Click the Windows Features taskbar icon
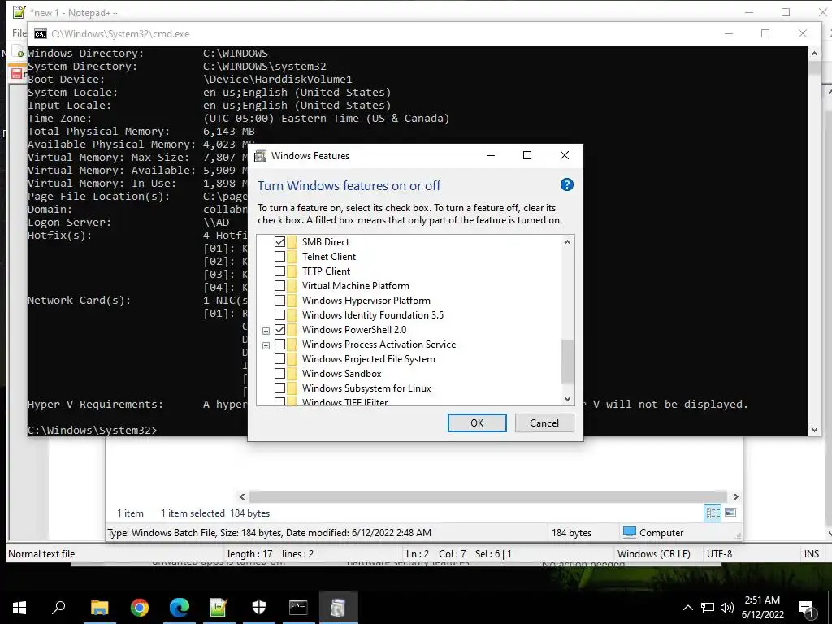The image size is (832, 624). click(338, 608)
